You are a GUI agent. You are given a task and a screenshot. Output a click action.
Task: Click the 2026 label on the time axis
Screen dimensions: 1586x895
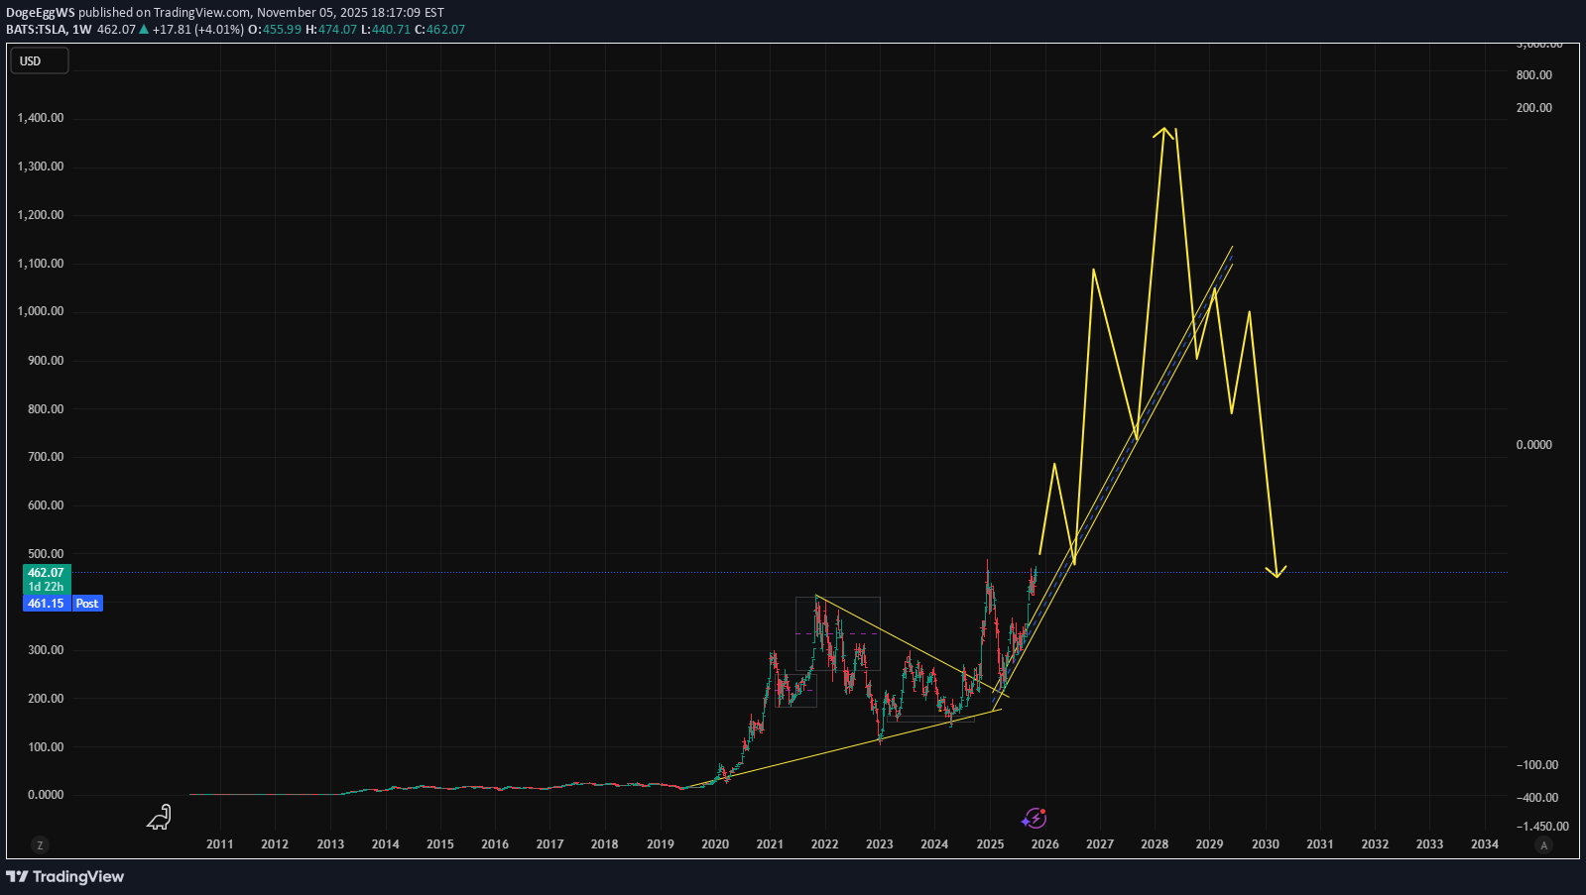tap(1044, 844)
